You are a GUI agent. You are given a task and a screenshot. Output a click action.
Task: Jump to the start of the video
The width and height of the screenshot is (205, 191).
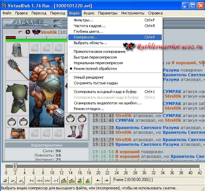click(x=31, y=180)
